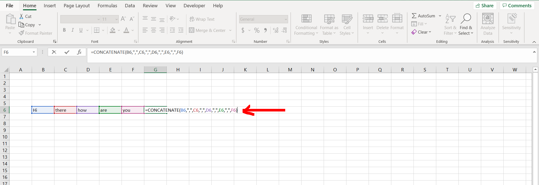Toggle Underline formatting
The height and width of the screenshot is (185, 539).
(x=81, y=30)
